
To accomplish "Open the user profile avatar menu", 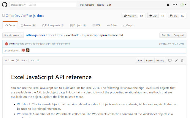I will [x=183, y=5].
